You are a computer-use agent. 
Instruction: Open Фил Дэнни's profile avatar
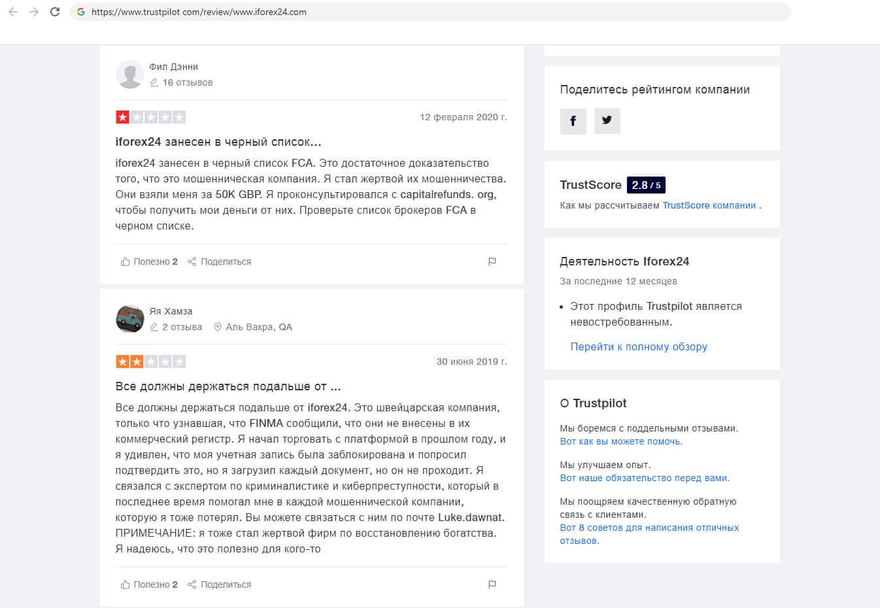pos(129,75)
